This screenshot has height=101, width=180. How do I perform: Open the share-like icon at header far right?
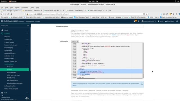[177, 21]
